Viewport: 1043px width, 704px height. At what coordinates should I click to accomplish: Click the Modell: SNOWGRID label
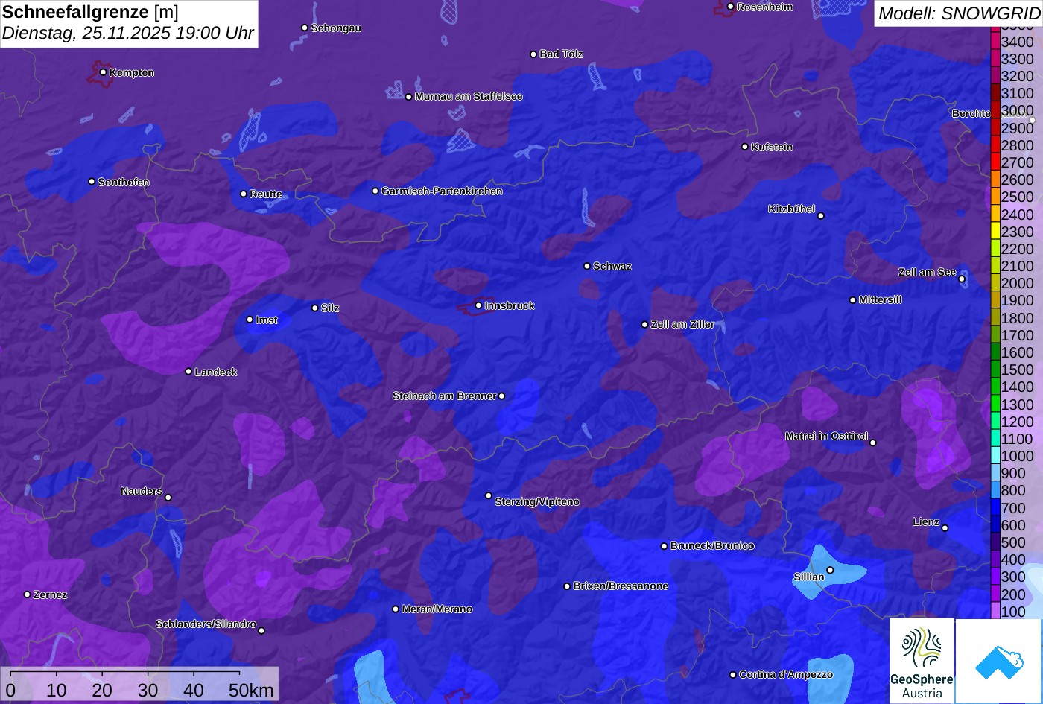[x=959, y=13]
